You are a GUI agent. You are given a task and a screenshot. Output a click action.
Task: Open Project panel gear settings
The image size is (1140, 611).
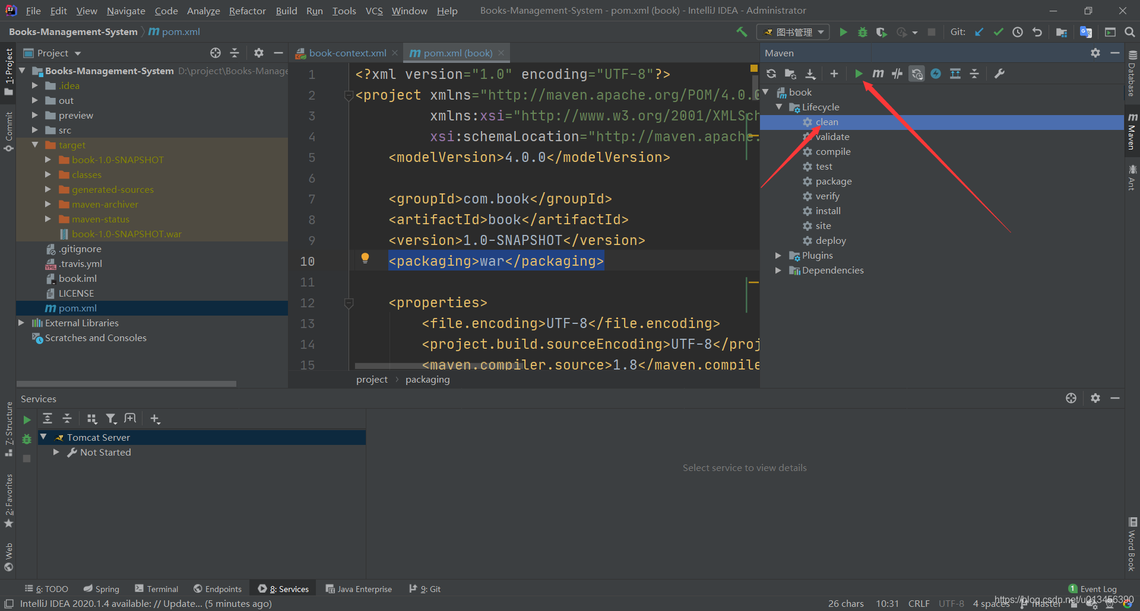click(x=259, y=53)
